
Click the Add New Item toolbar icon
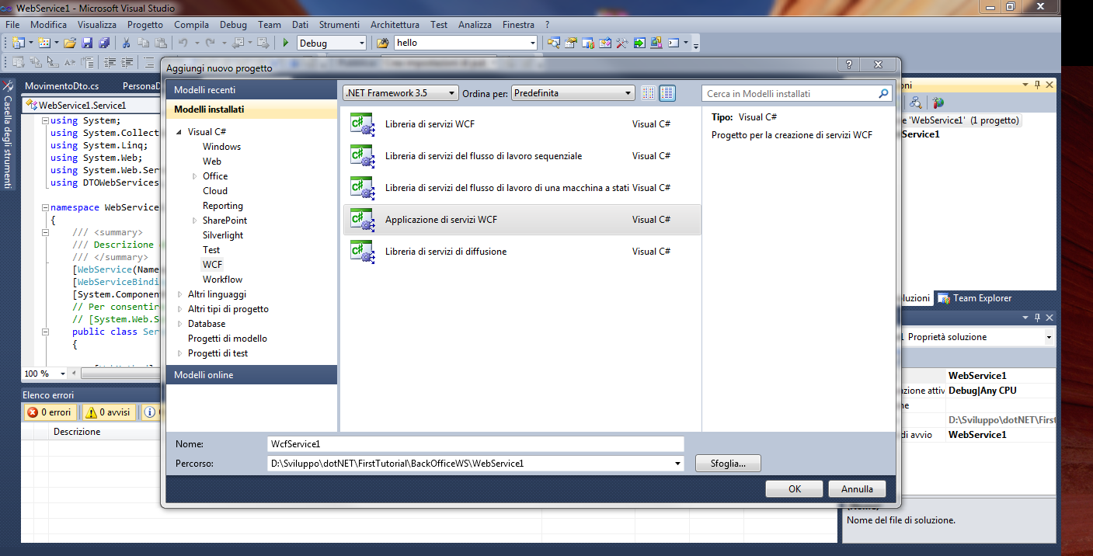(44, 43)
